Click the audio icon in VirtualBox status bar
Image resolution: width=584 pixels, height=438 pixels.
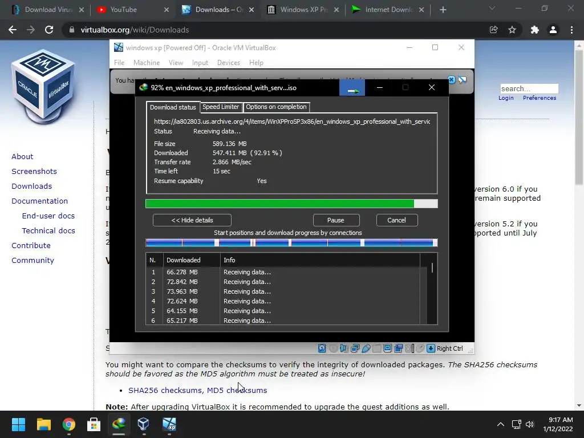(x=344, y=348)
